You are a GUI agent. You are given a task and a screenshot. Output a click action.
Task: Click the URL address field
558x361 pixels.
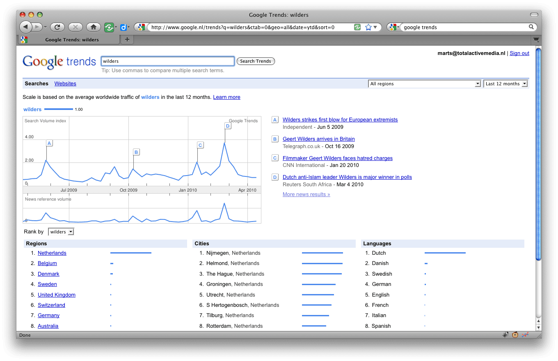(x=250, y=27)
